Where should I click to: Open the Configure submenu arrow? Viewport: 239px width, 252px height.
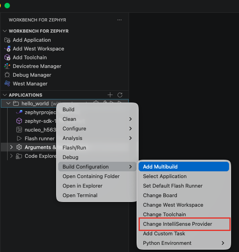point(130,128)
